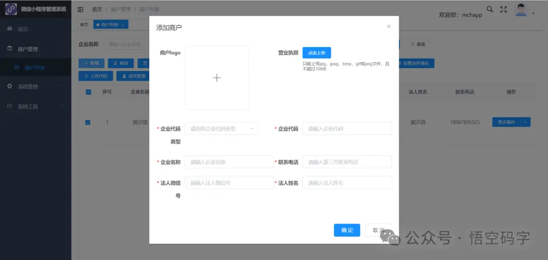This screenshot has height=260, width=548.
Task: Click the plus icon to upload 商户logo
Action: pyautogui.click(x=217, y=78)
